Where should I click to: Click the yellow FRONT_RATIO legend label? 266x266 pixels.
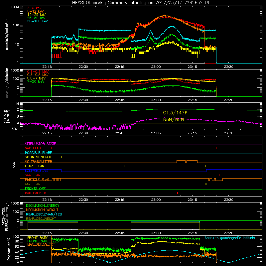[x=38, y=238]
